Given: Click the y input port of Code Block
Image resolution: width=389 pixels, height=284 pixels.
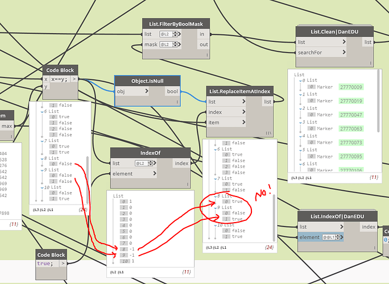Looking at the screenshot, I should click(x=46, y=86).
